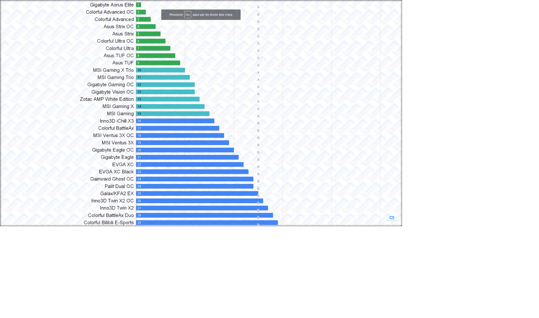Click the S tier letter for Gigabyte Aorus Elite
The height and width of the screenshot is (318, 539).
tap(258, 7)
